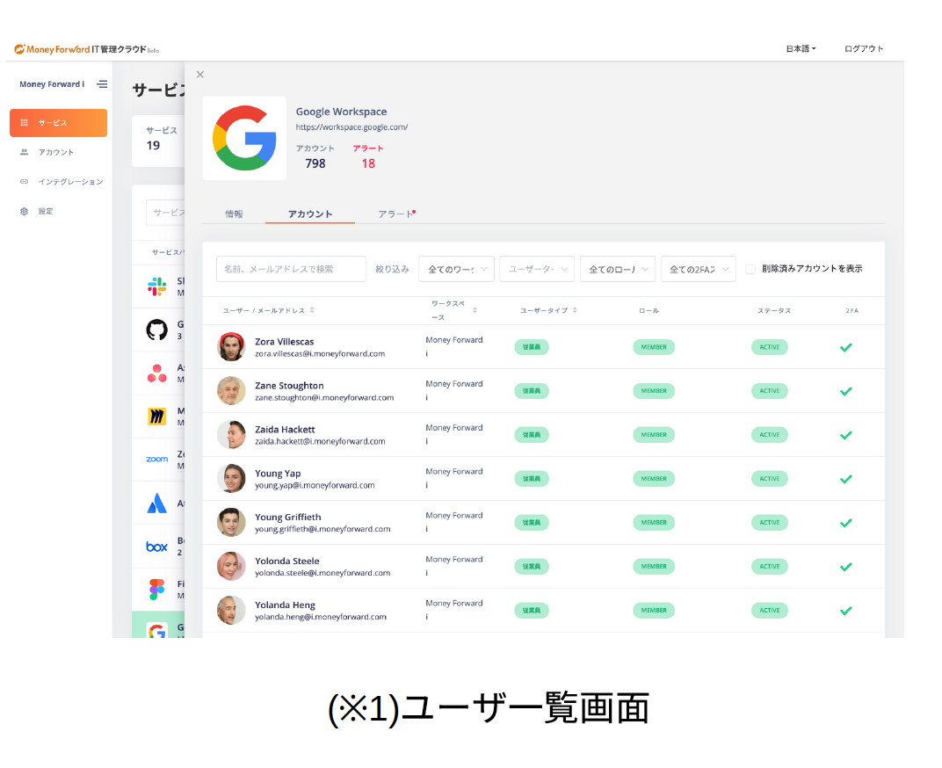Click Young Yap 2FA checkmark
Screen dimensions: 942x768
(846, 479)
